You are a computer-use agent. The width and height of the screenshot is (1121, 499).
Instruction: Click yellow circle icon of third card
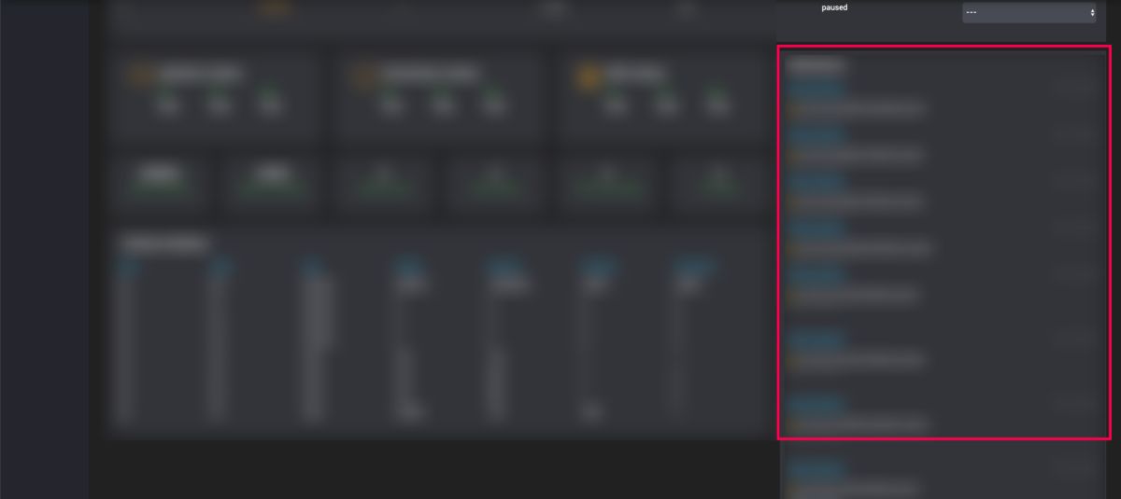pos(589,75)
